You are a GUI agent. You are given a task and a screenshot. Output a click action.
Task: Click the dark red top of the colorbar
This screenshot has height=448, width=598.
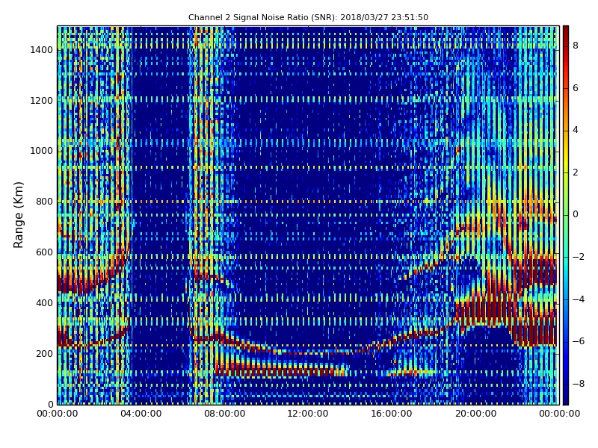(566, 32)
